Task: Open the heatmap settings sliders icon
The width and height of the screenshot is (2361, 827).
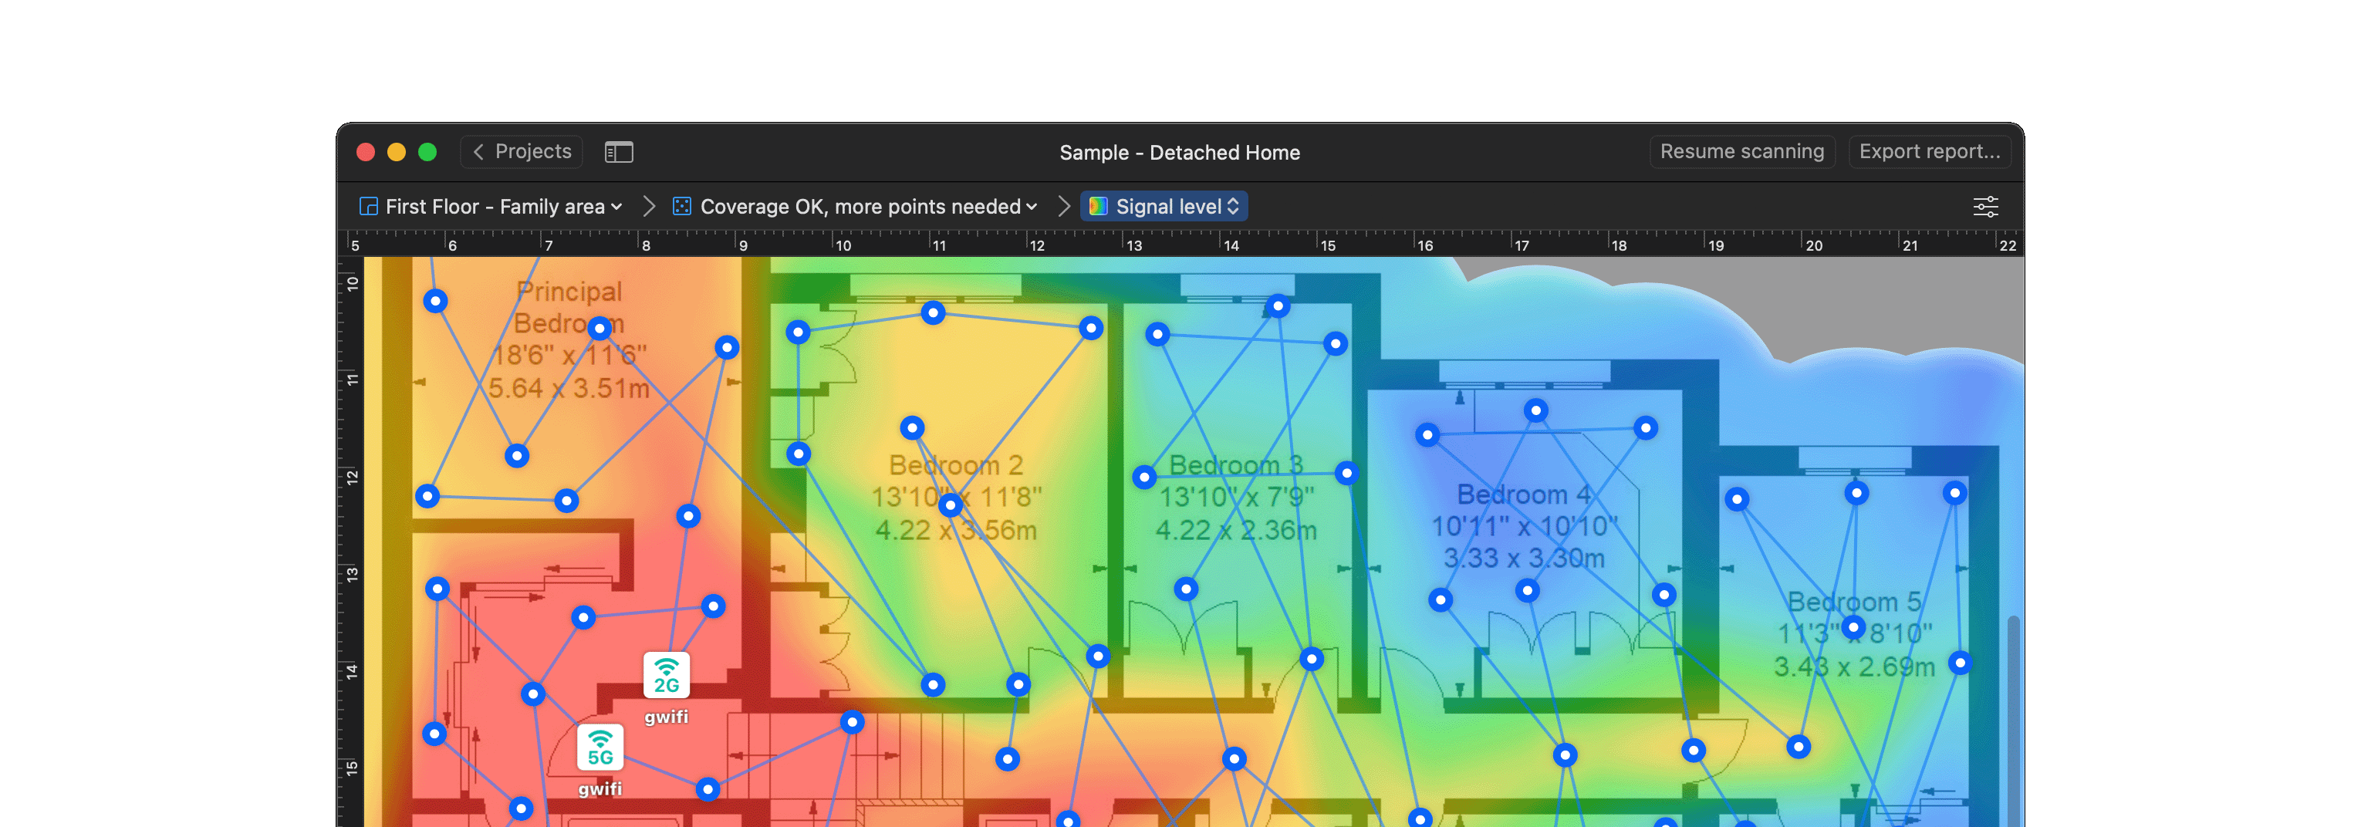Action: [1985, 206]
